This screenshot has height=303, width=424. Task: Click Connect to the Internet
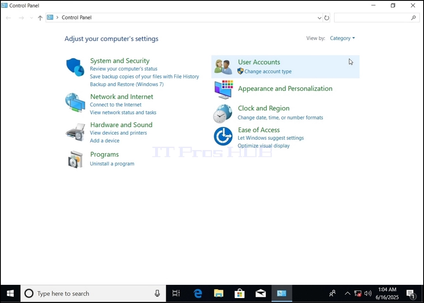coord(116,105)
